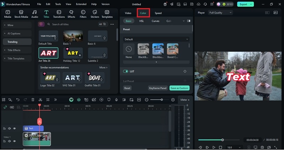Toggle the LUT switch
The width and height of the screenshot is (284, 150).
click(125, 71)
